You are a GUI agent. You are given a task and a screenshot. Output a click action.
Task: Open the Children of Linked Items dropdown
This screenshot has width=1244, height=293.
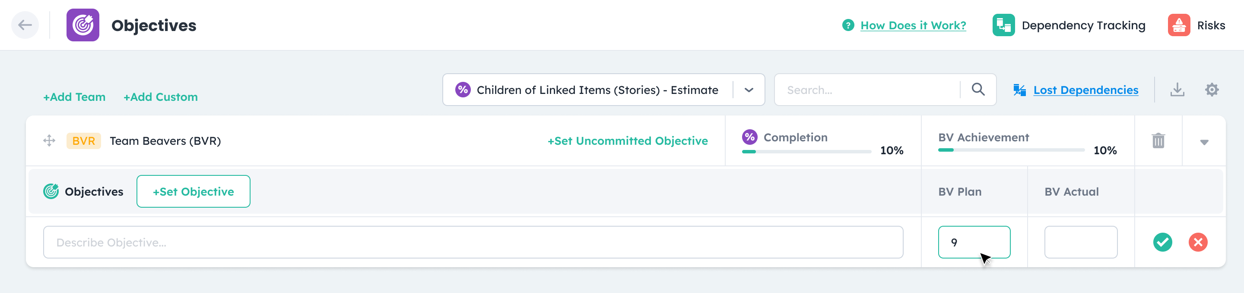point(749,90)
